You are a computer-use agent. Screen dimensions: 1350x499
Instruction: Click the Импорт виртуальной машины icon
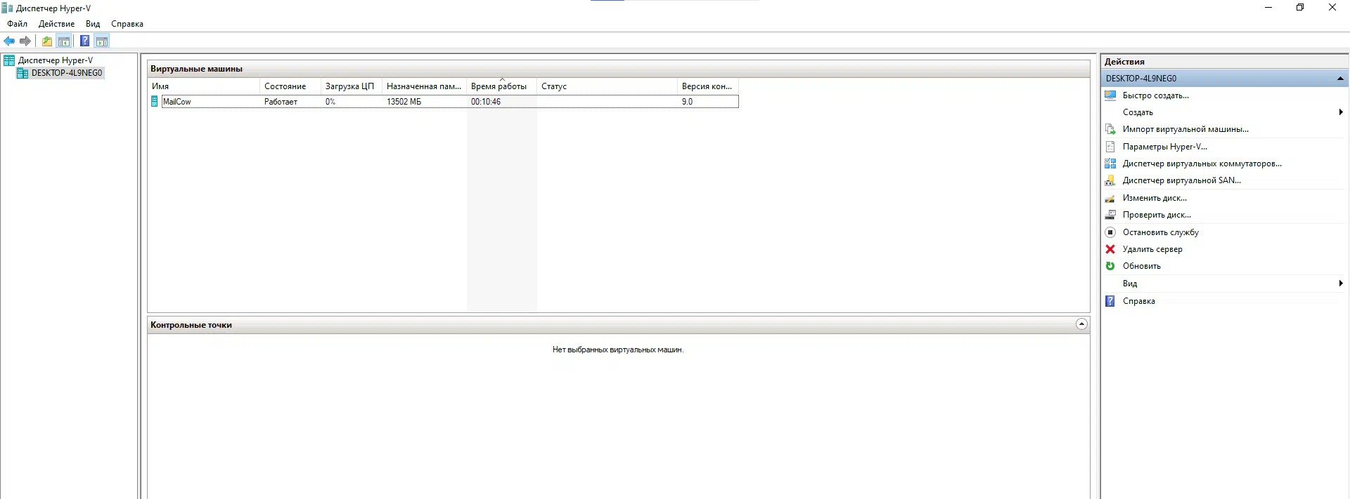coord(1110,129)
